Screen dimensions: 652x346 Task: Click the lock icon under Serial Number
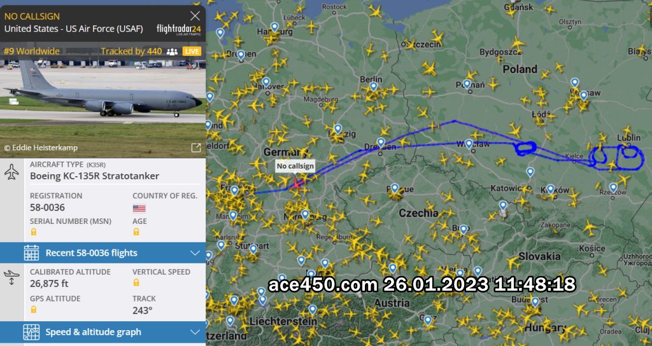pyautogui.click(x=34, y=232)
